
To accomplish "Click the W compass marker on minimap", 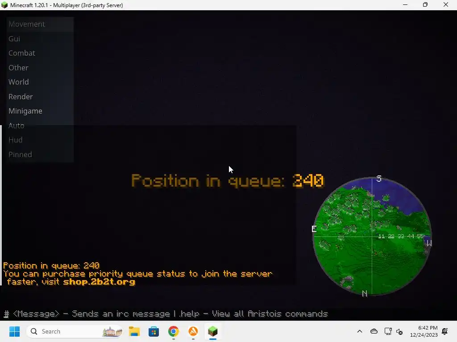I will (x=429, y=243).
